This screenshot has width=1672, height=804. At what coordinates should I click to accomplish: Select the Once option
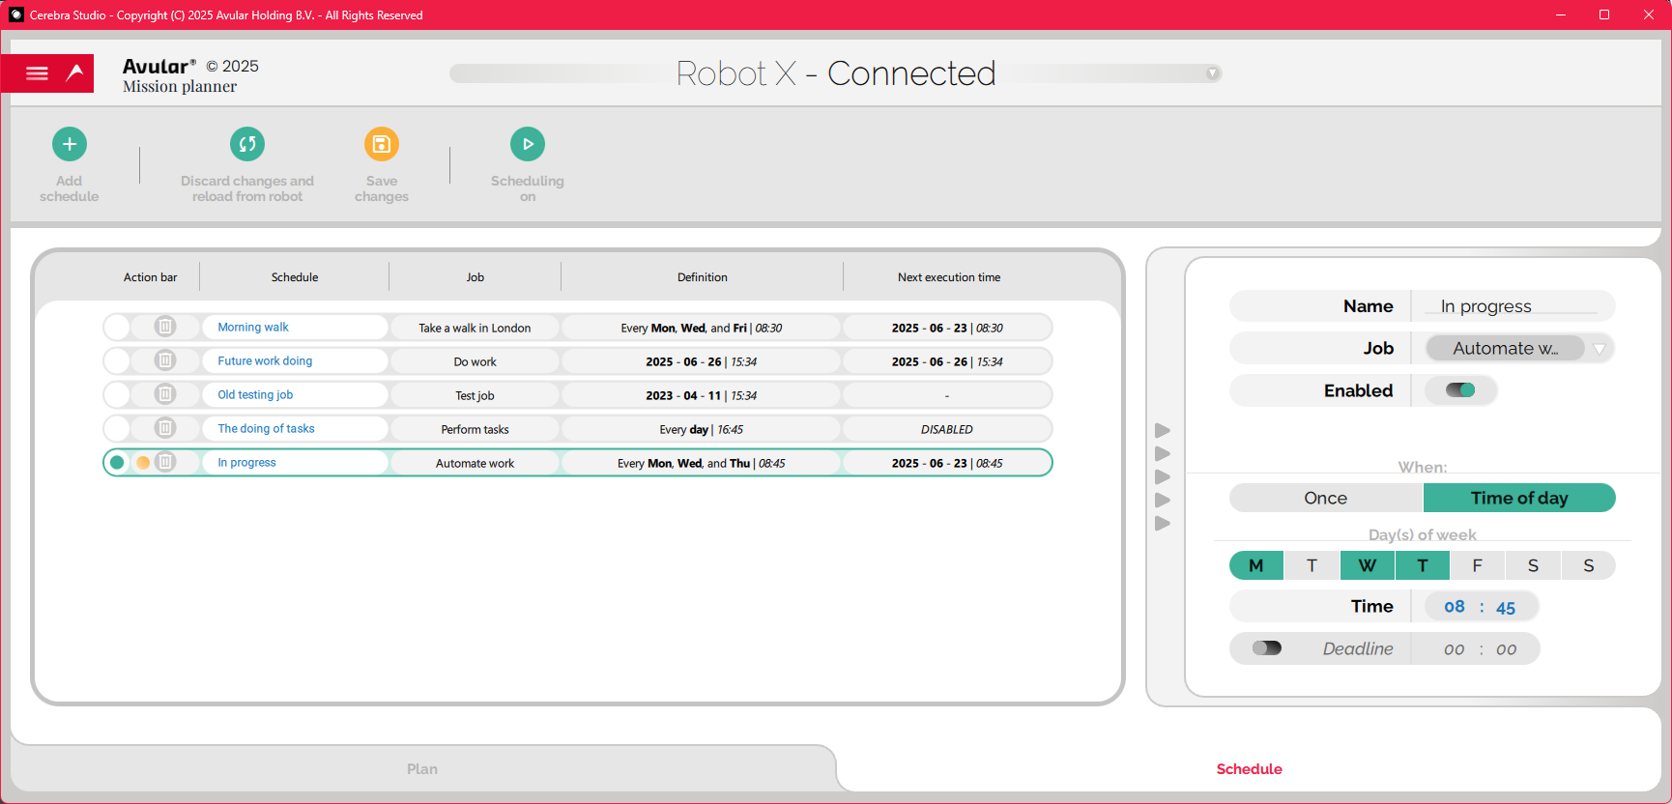click(1325, 498)
